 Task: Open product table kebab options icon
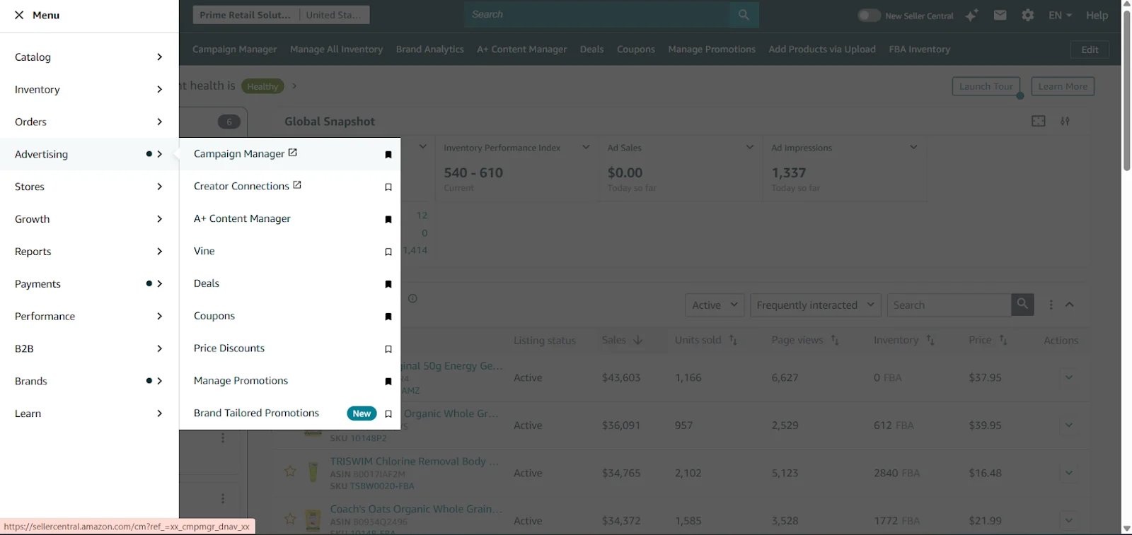coord(1051,305)
